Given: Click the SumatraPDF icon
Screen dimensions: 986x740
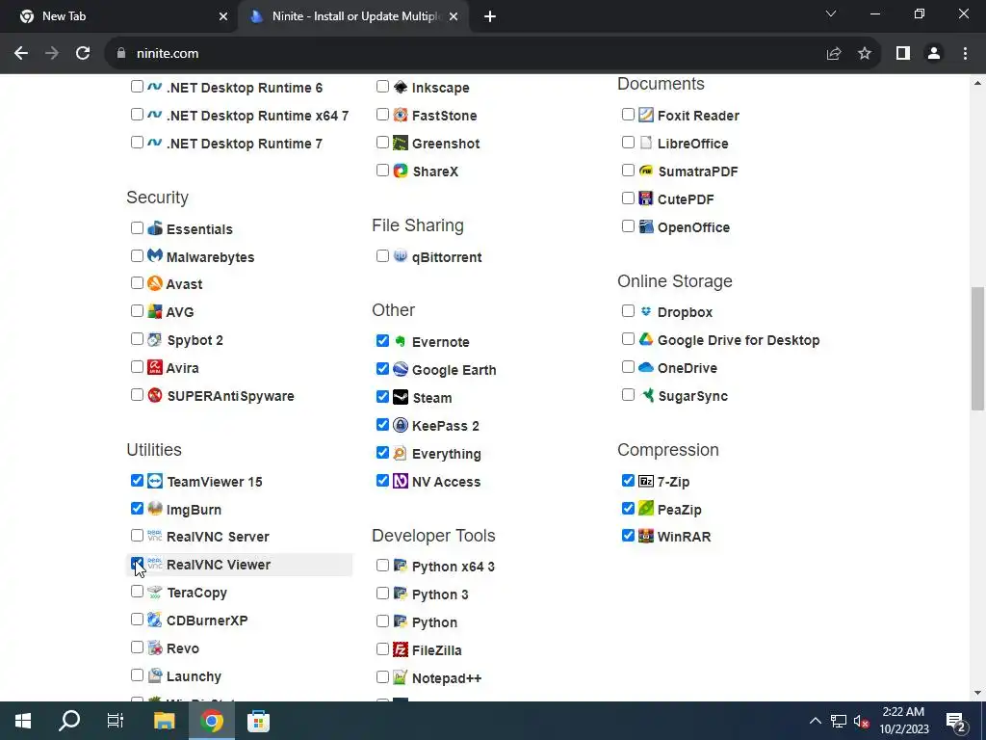Looking at the screenshot, I should (646, 171).
